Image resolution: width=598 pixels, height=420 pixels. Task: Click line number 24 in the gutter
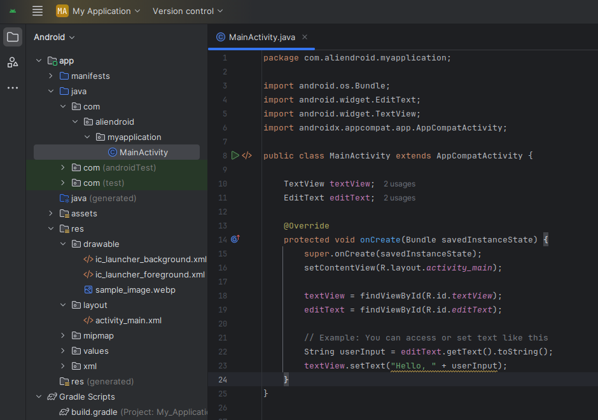click(x=223, y=379)
